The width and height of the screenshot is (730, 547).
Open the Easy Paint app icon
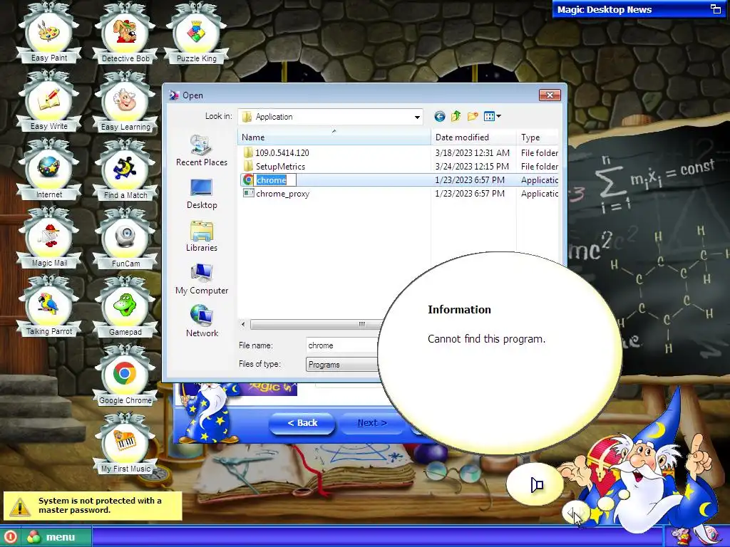point(49,33)
